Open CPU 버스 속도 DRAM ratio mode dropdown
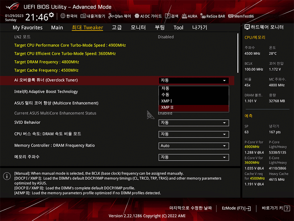Screen dimensions: 294x221 [x=194, y=134]
